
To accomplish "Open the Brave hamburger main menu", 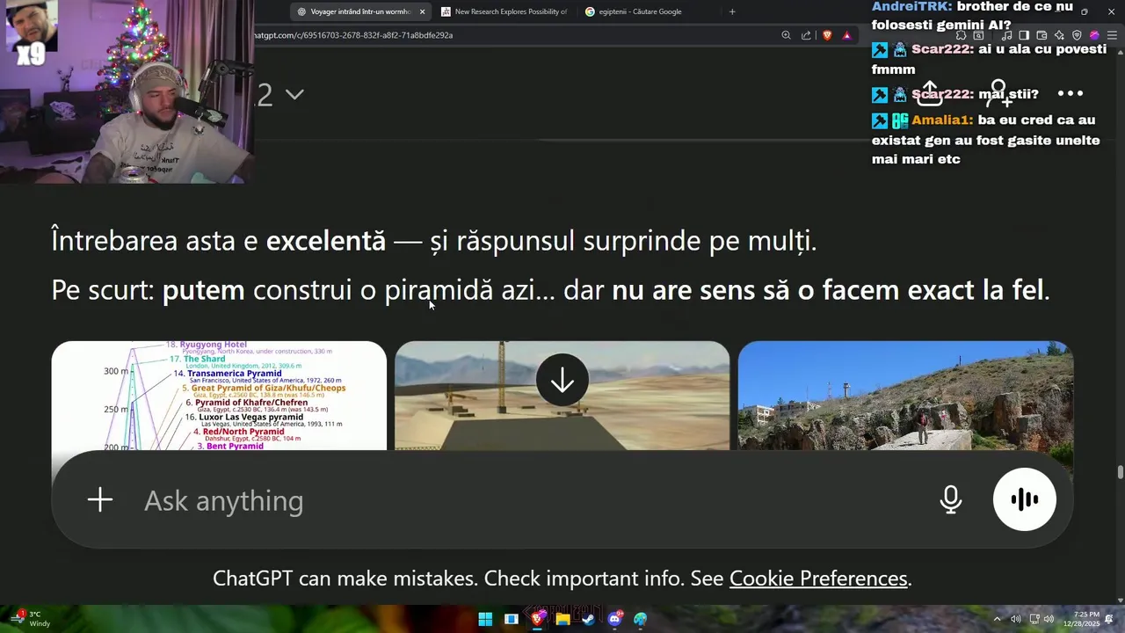I will 1112,35.
